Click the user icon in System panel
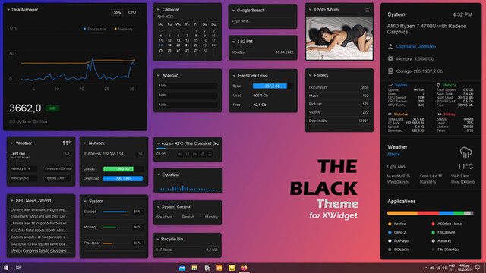 [x=390, y=46]
